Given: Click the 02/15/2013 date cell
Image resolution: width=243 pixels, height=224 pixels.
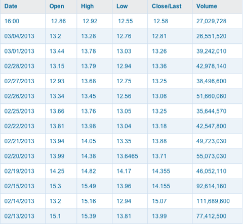Looking at the screenshot, I should (19, 186).
